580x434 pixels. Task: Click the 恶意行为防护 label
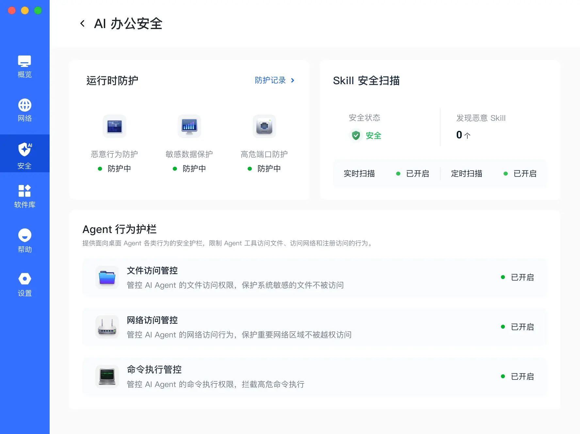114,154
